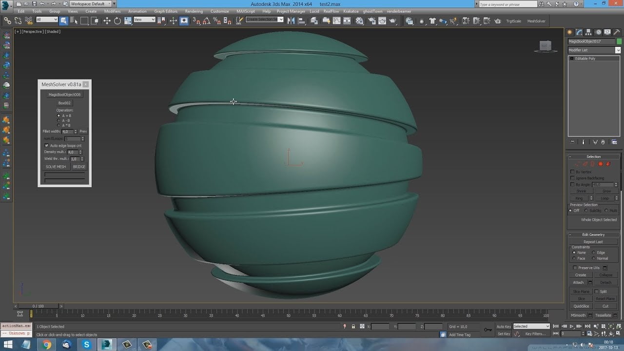Toggle Auto edge loops cnt checkbox
The height and width of the screenshot is (351, 624).
pos(47,145)
